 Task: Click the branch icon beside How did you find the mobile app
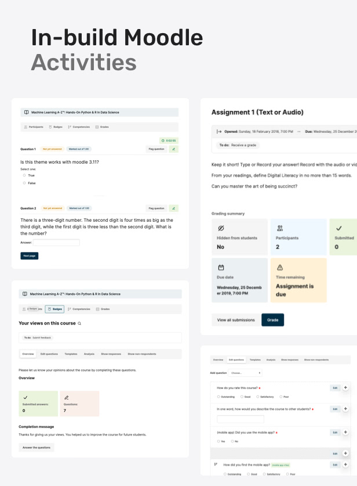pyautogui.click(x=216, y=465)
